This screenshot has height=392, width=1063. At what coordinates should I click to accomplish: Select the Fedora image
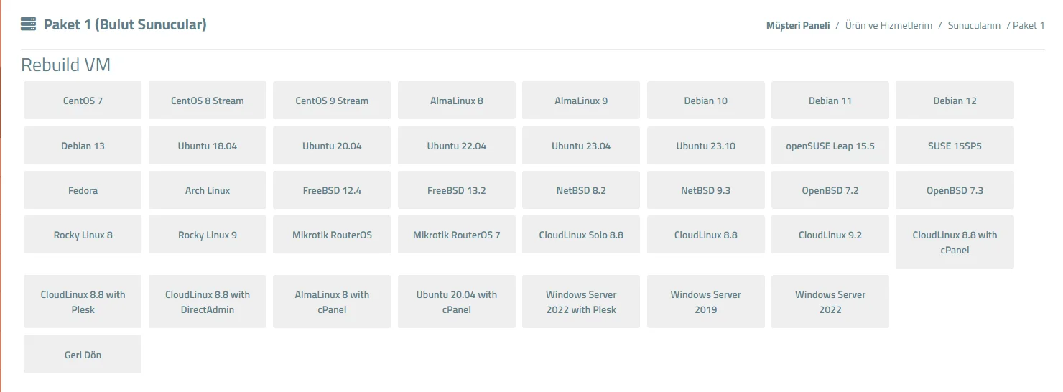tap(83, 190)
